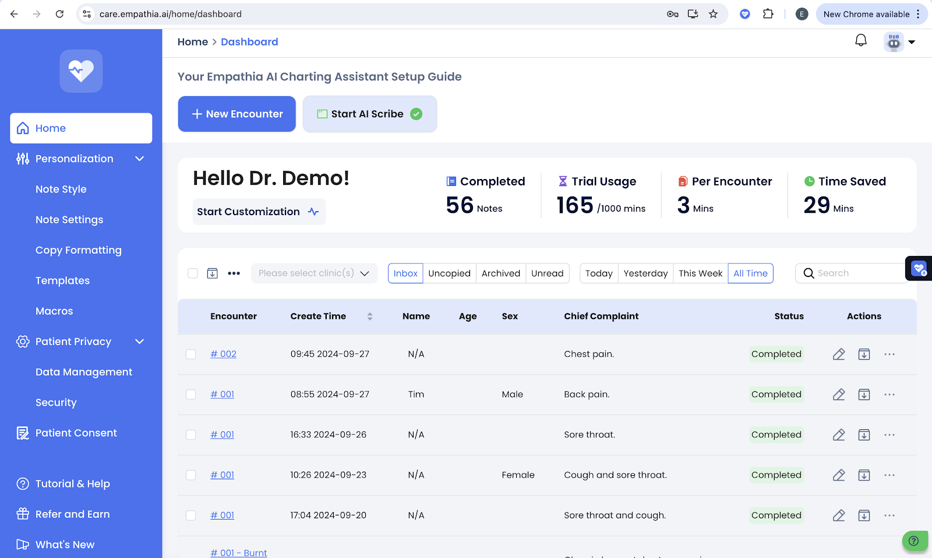Edit the Chest pain encounter with pencil icon
The image size is (932, 558).
tap(839, 354)
